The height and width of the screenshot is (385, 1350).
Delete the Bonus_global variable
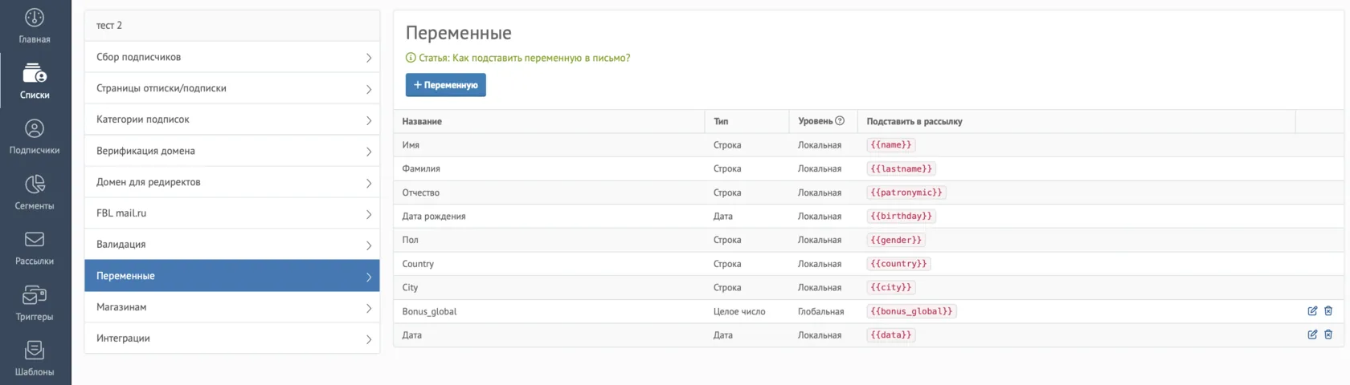(1328, 311)
